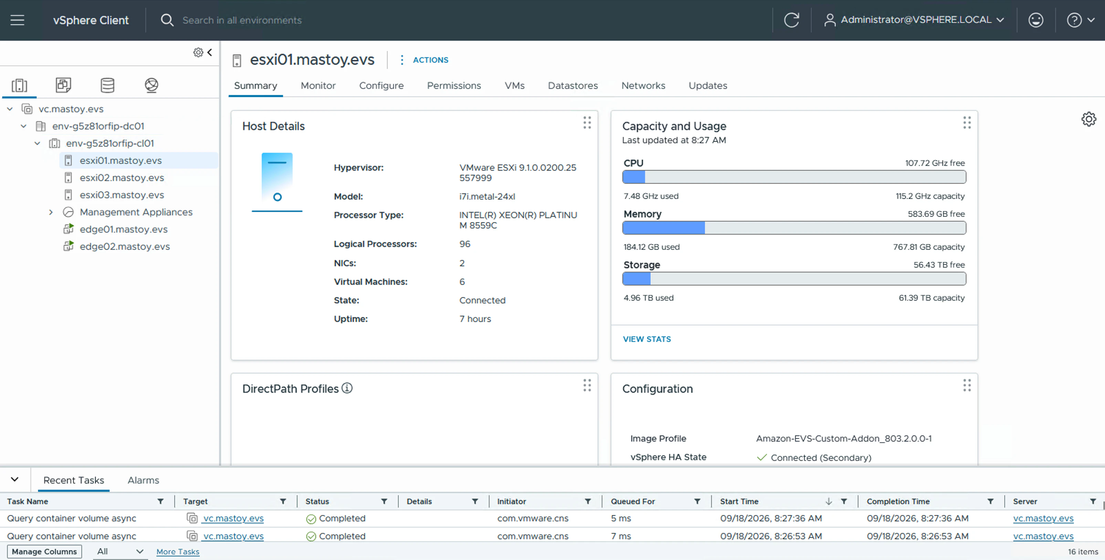The width and height of the screenshot is (1105, 560).
Task: Filter the Queued For column
Action: [x=697, y=501]
